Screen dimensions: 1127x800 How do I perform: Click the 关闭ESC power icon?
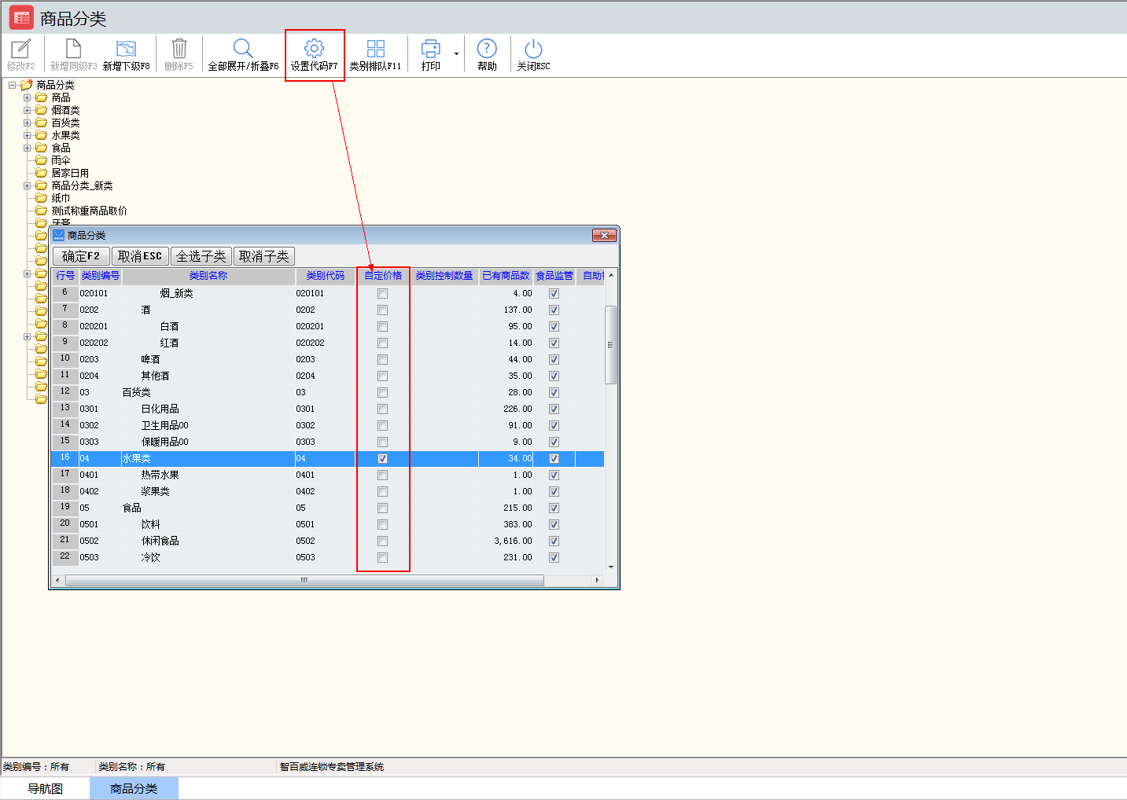tap(533, 49)
